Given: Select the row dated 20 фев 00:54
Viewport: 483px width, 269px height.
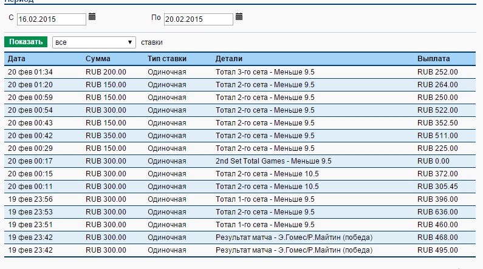Looking at the screenshot, I should click(x=240, y=110).
